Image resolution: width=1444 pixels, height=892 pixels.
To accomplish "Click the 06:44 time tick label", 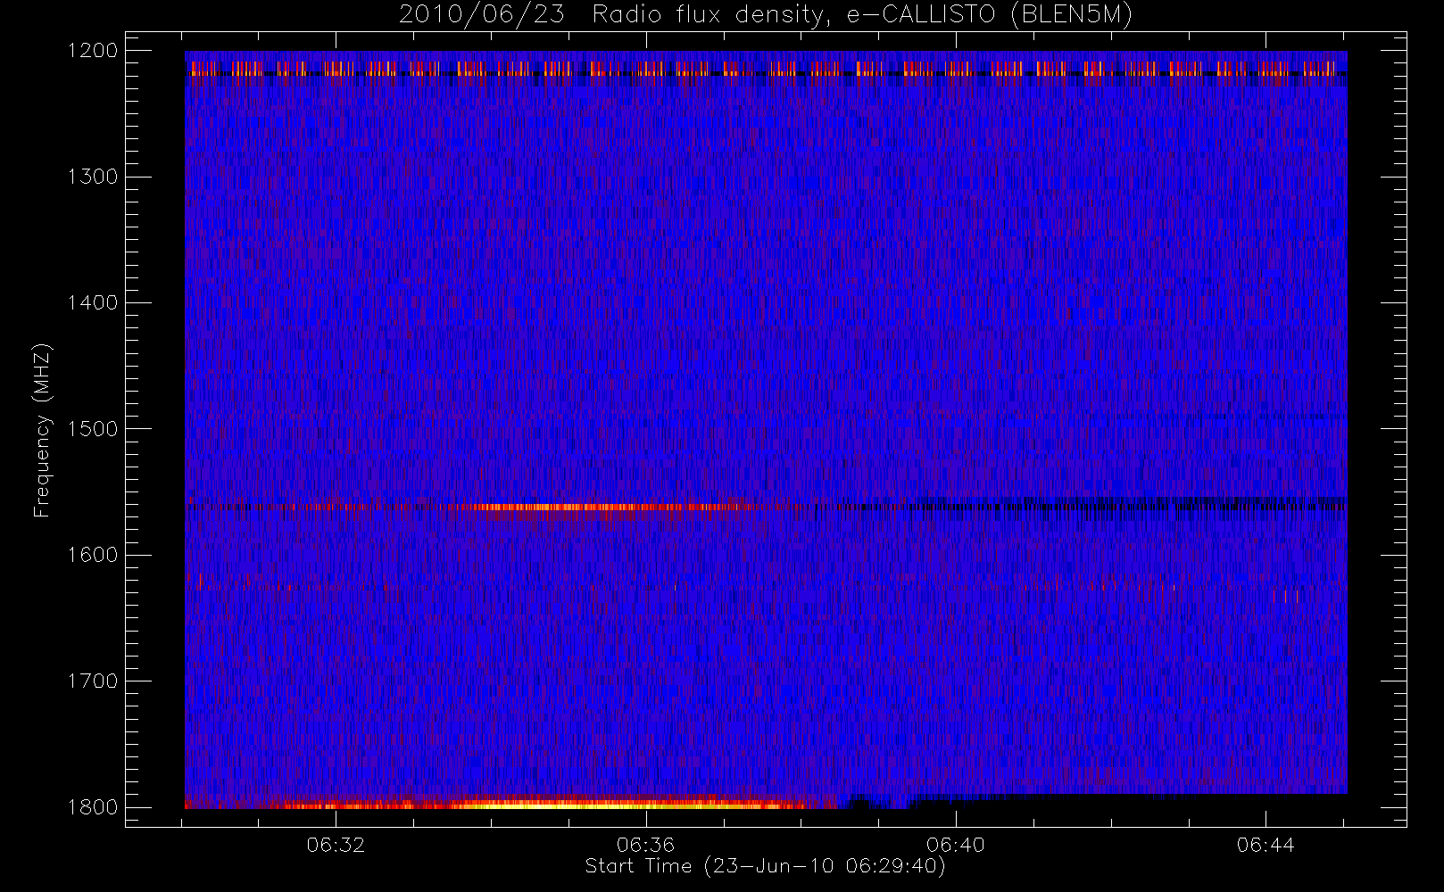I will click(x=1266, y=845).
